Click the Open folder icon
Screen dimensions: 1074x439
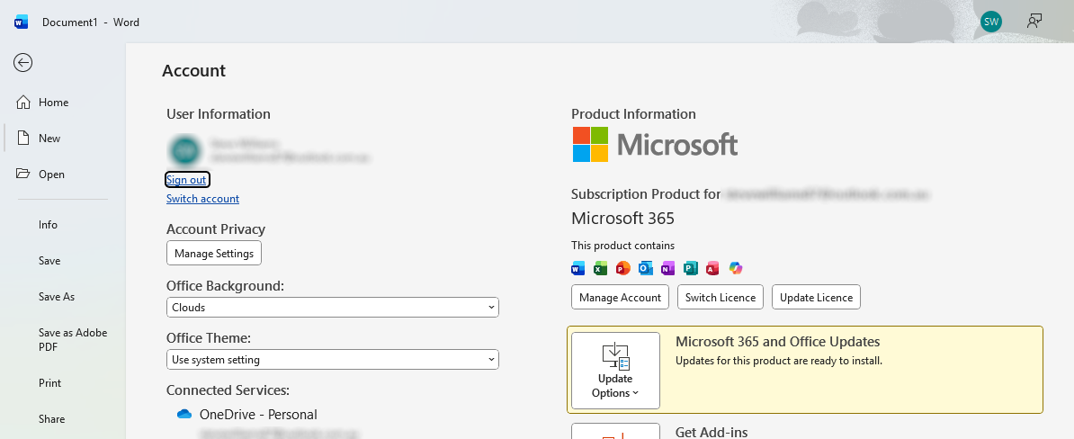pos(23,174)
